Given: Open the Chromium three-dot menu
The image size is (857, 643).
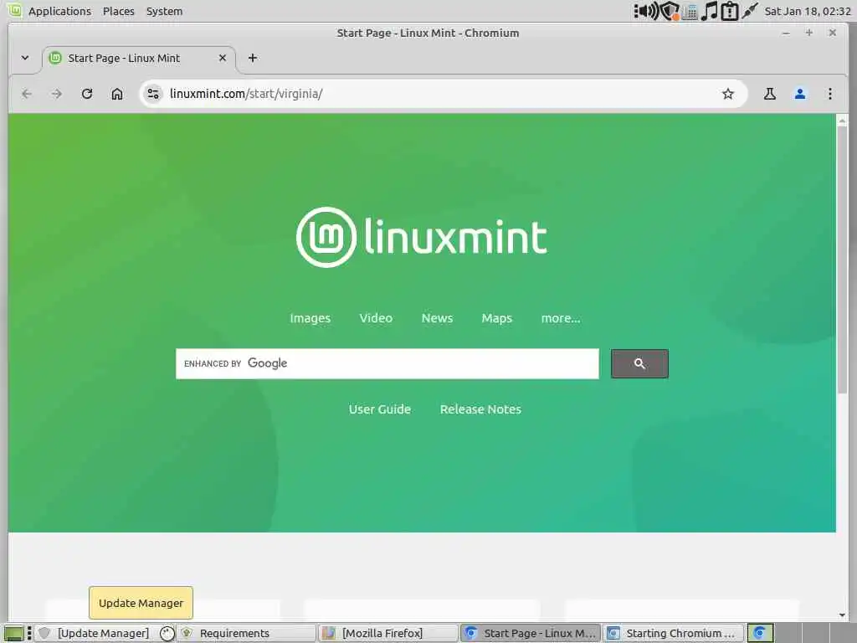Looking at the screenshot, I should [829, 94].
